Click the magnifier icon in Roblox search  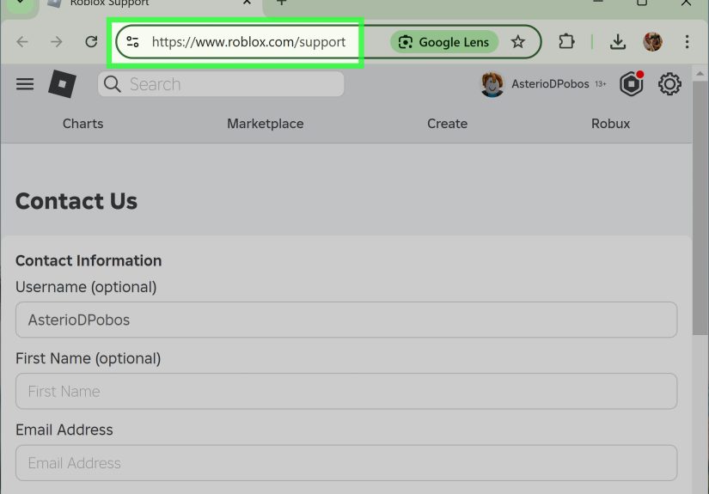pos(112,84)
